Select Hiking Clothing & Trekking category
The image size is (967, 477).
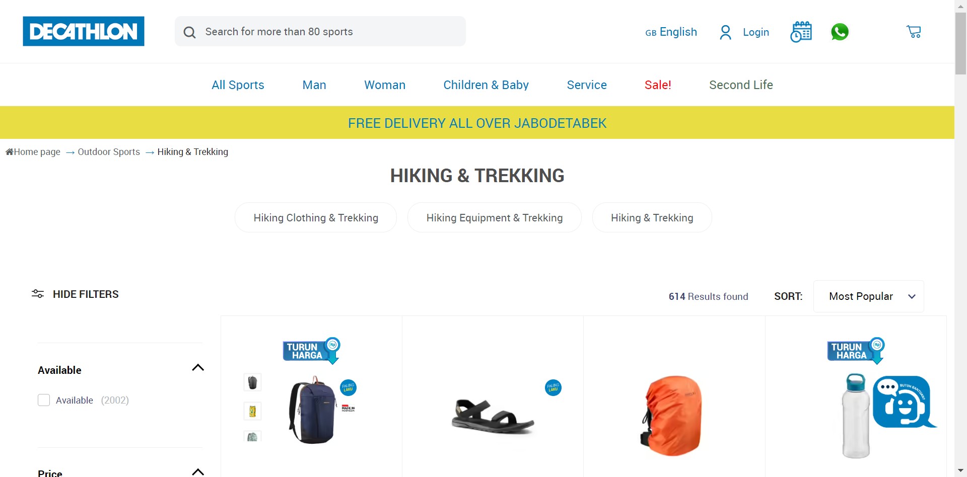316,217
